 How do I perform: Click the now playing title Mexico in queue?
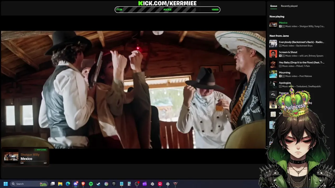tap(283, 23)
